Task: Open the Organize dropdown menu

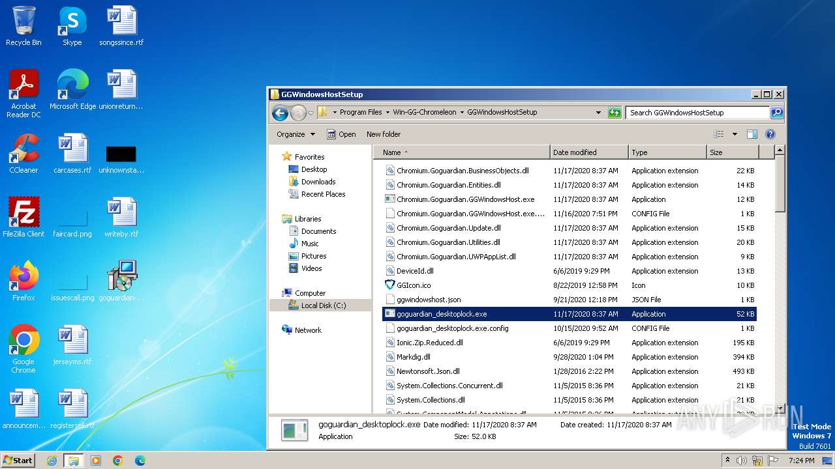Action: pos(296,134)
